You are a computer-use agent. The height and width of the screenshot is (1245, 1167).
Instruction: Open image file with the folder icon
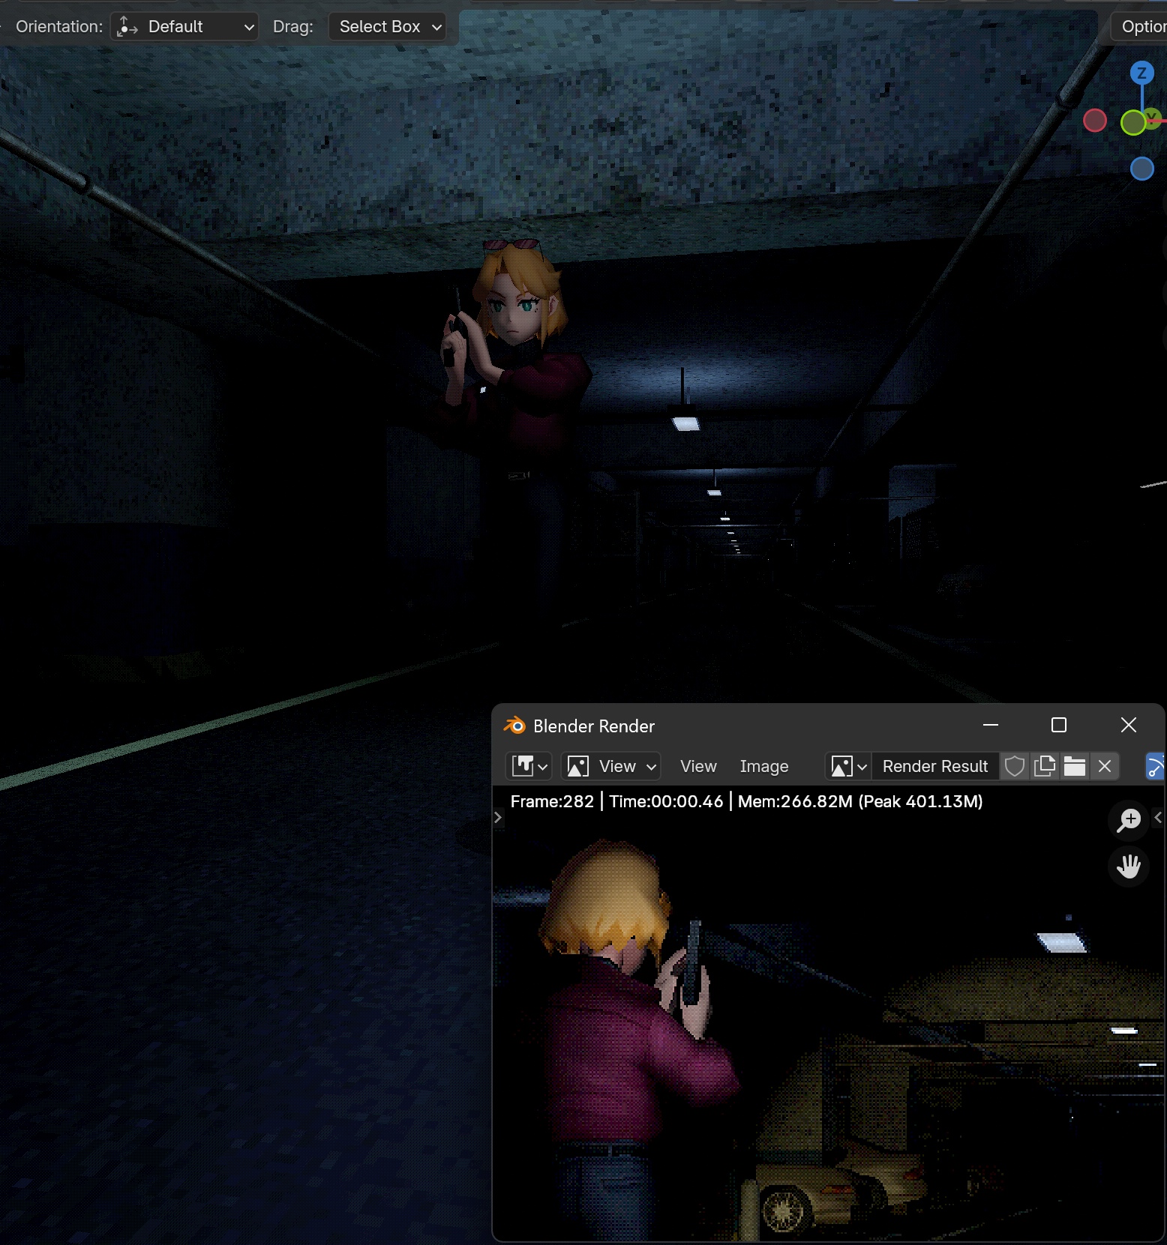click(1074, 766)
